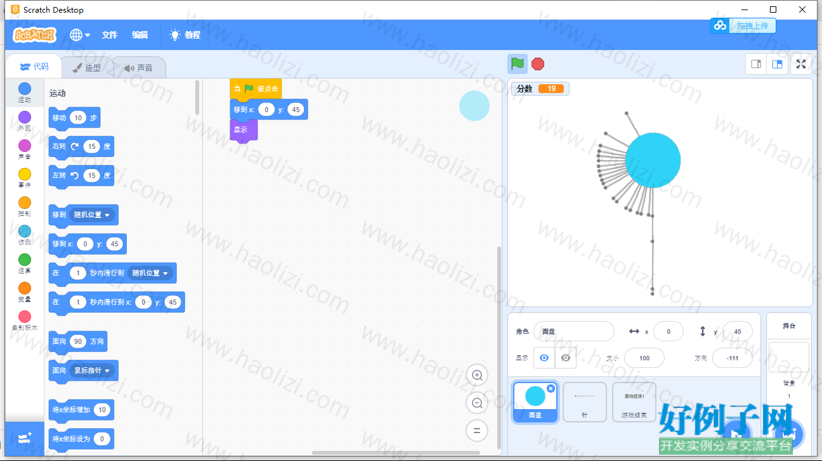Stop the project with red stop icon
The height and width of the screenshot is (461, 822).
tap(538, 64)
